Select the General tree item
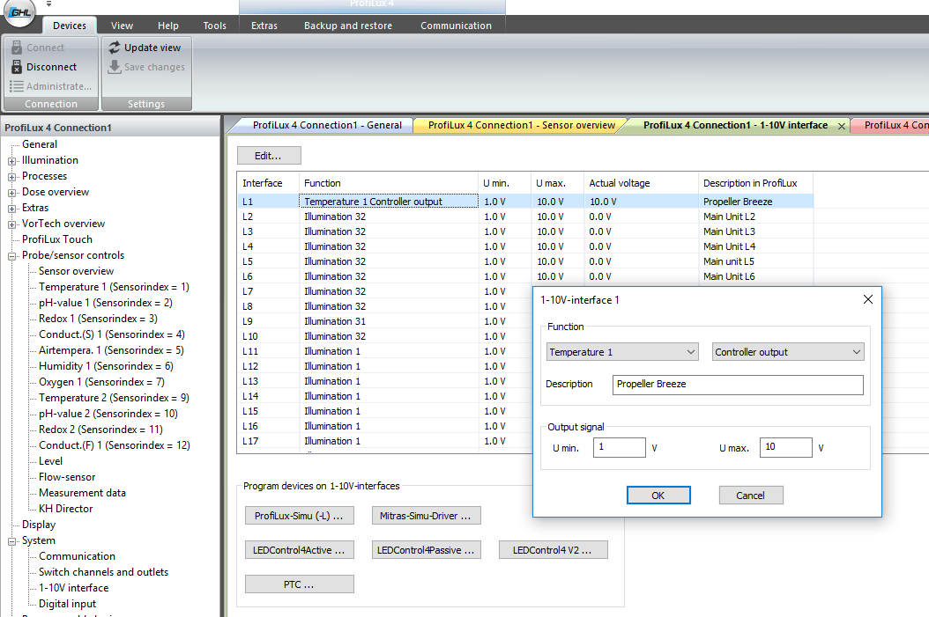The image size is (929, 617). (40, 144)
